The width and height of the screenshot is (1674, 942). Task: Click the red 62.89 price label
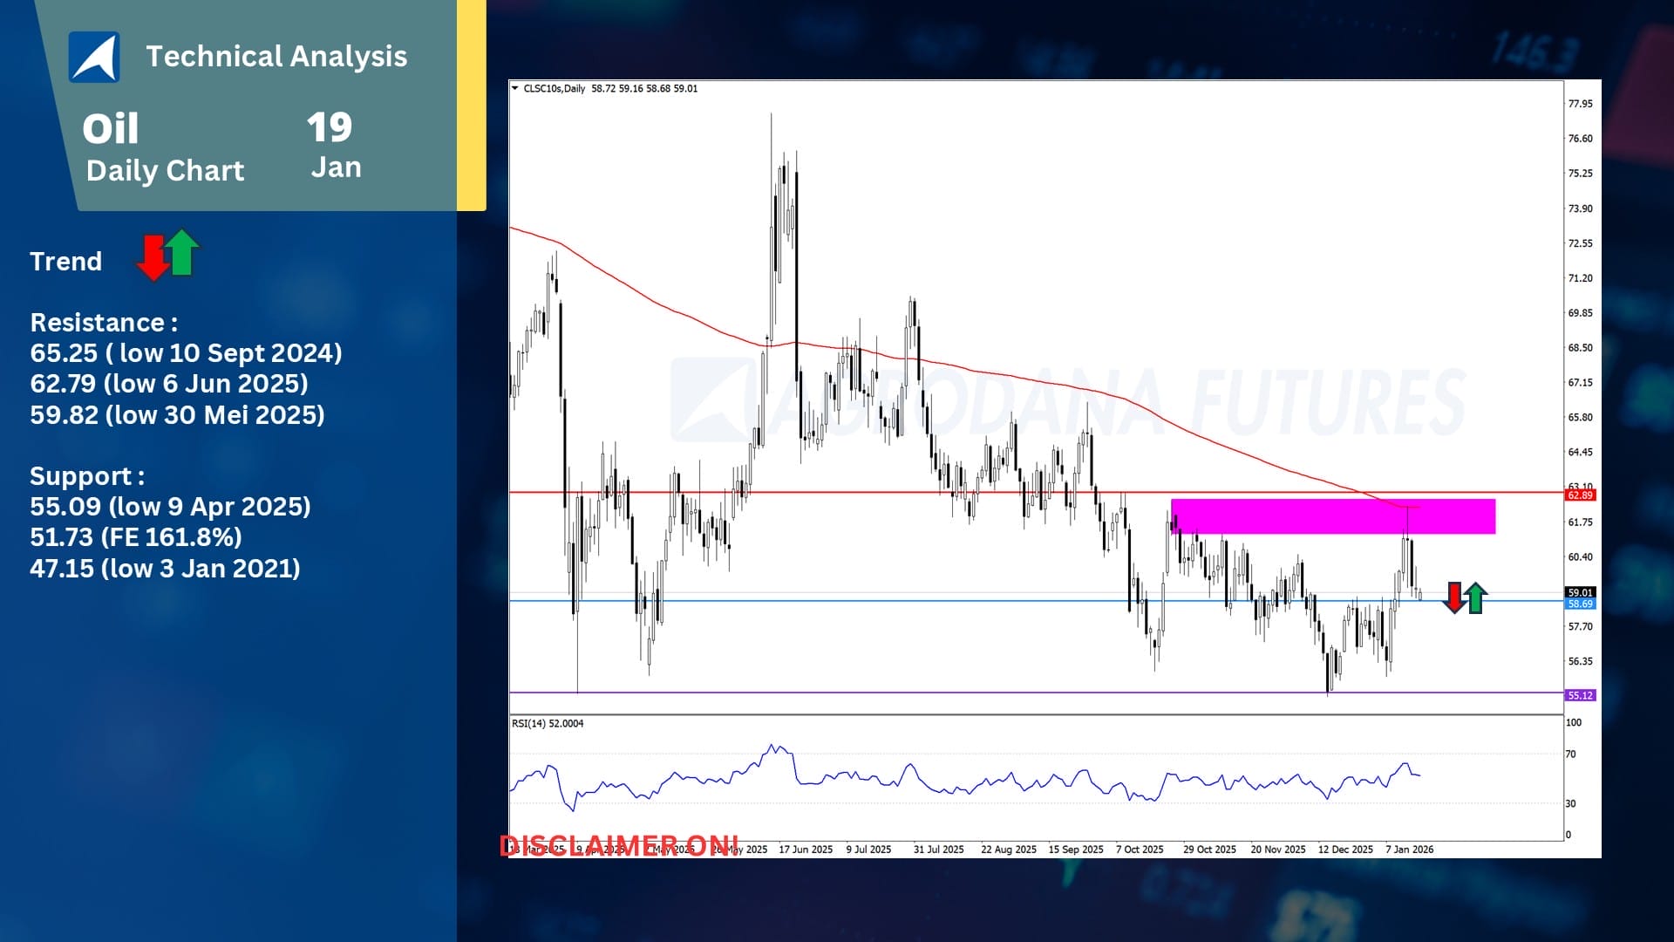(1580, 495)
